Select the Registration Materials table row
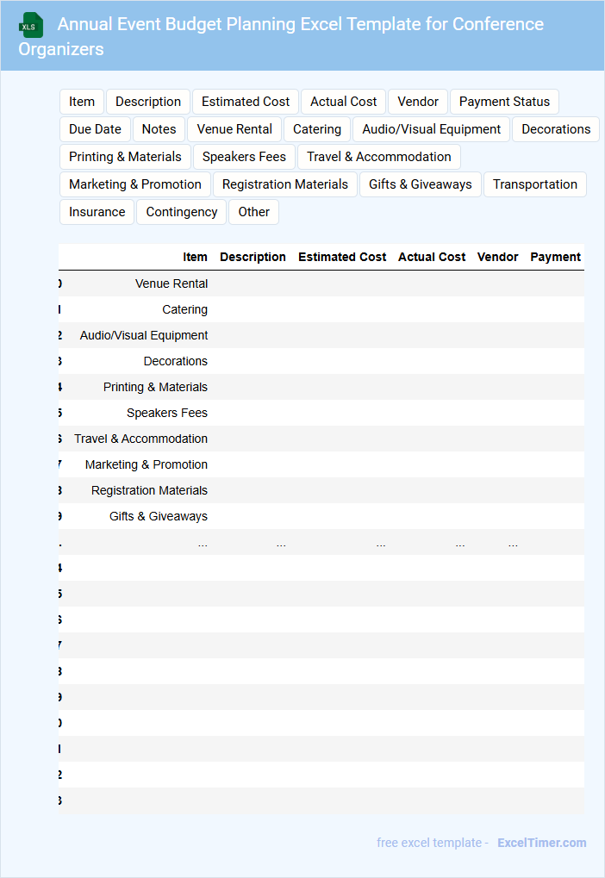The image size is (605, 878). click(321, 490)
